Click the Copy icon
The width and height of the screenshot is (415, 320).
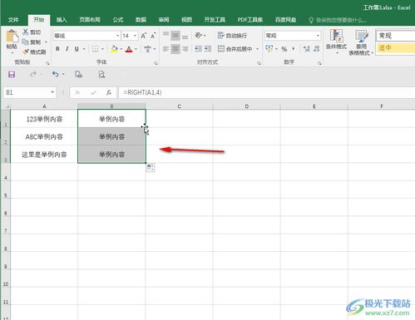(x=26, y=42)
